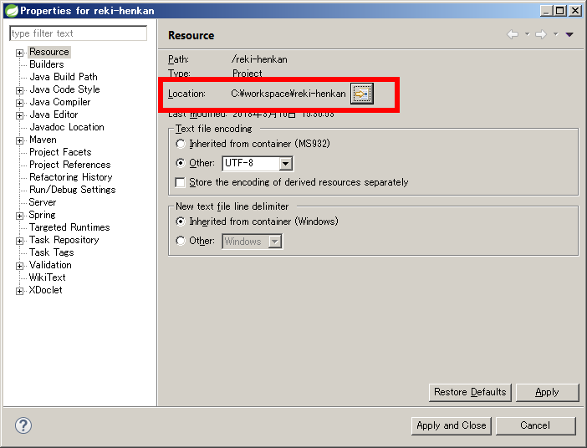Open the help question mark icon
The width and height of the screenshot is (587, 448).
coord(23,425)
